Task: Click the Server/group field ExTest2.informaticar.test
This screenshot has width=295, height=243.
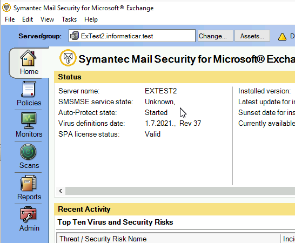Action: [x=132, y=36]
